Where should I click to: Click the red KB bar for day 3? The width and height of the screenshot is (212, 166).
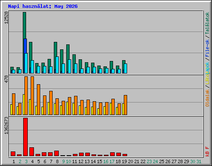pyautogui.click(x=25, y=137)
